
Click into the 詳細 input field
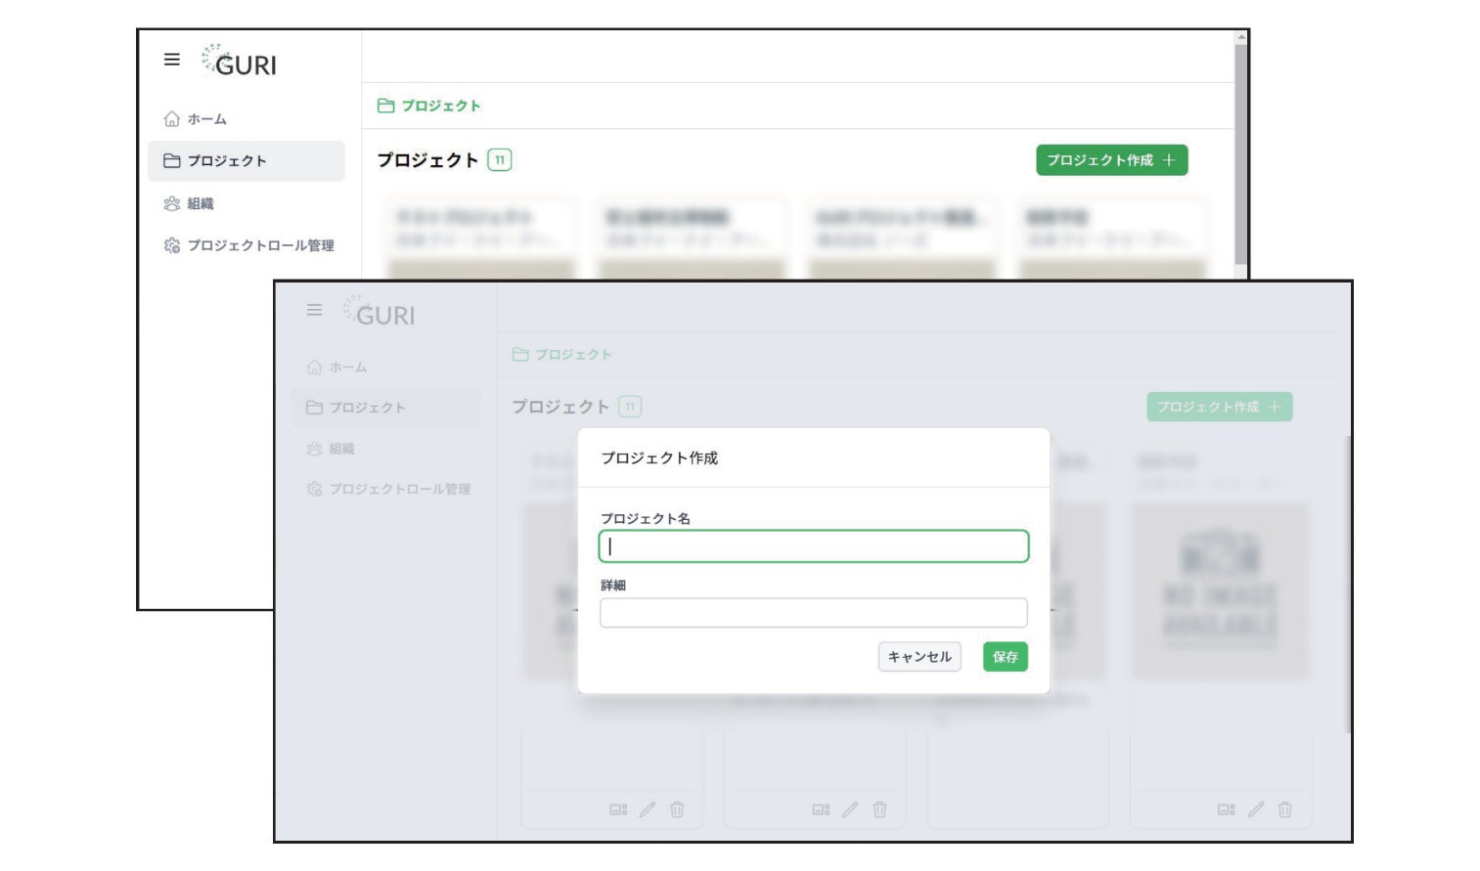(813, 613)
